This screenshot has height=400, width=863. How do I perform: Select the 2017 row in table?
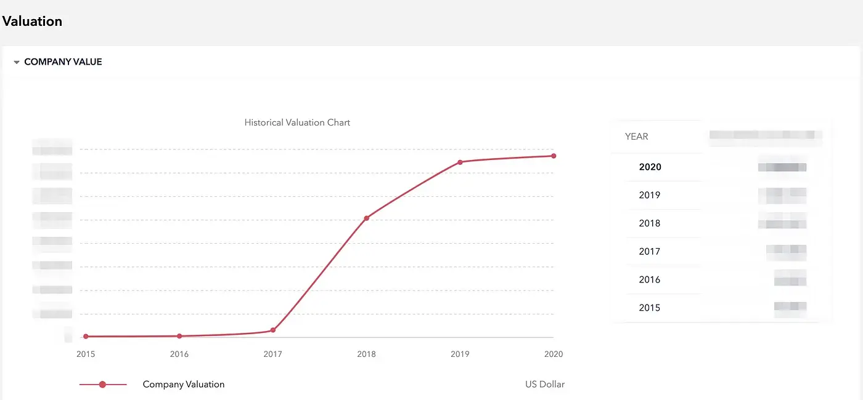tap(721, 252)
